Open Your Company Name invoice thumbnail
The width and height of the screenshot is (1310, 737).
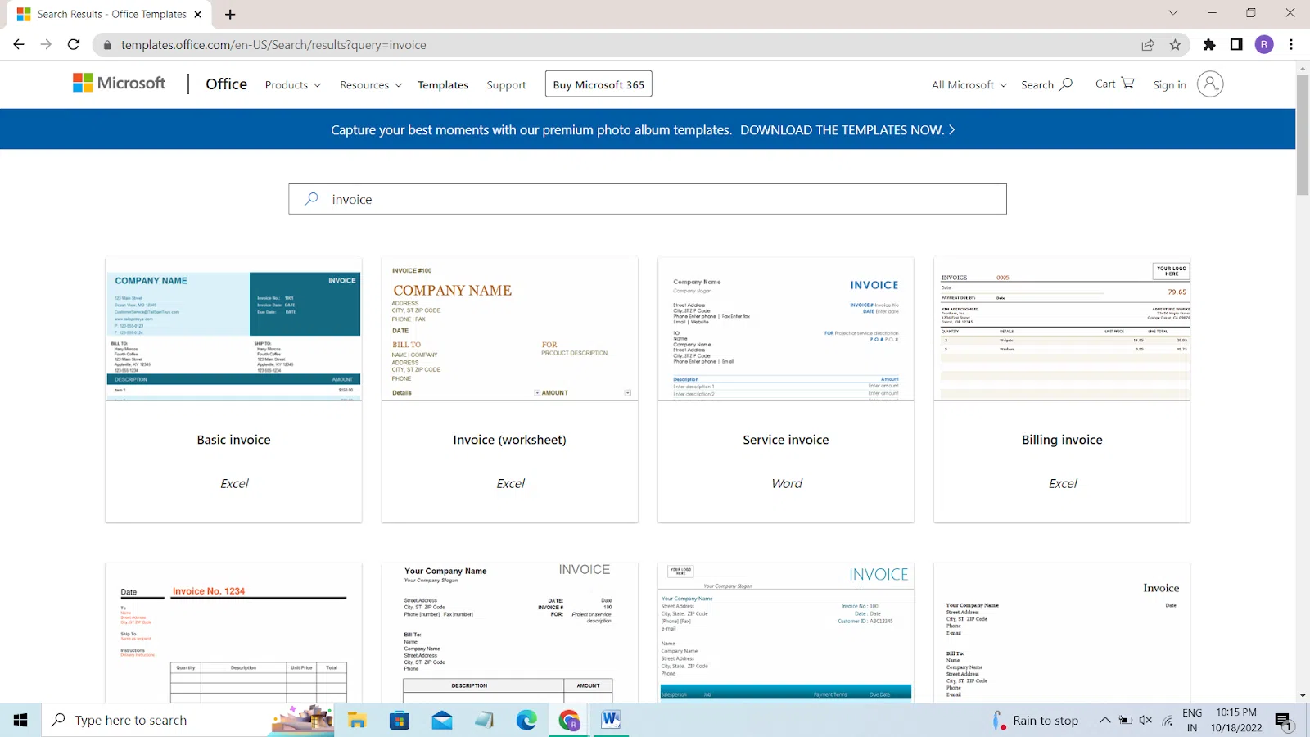[x=509, y=632]
